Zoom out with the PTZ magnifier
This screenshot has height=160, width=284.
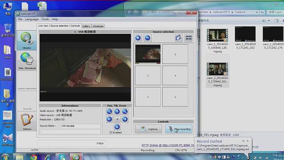109,112
